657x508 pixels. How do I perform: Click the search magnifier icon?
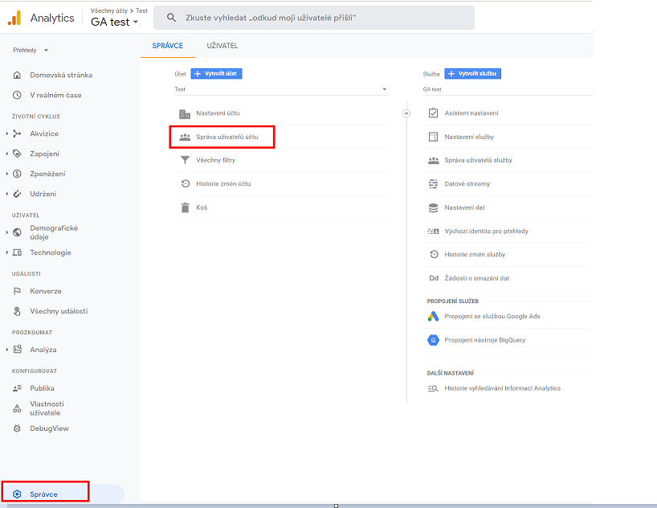[171, 18]
